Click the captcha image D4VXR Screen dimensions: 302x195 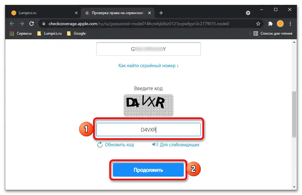coord(149,105)
